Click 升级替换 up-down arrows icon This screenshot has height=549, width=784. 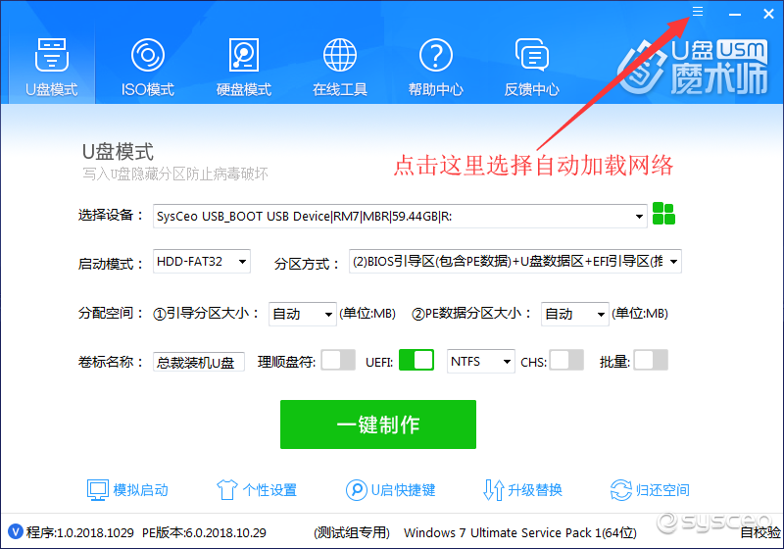[494, 490]
